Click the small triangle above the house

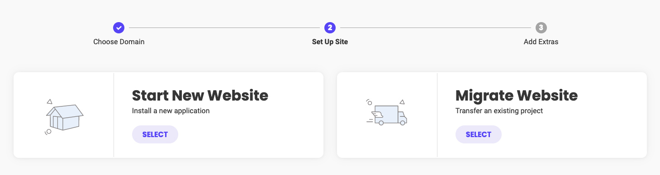tap(49, 101)
